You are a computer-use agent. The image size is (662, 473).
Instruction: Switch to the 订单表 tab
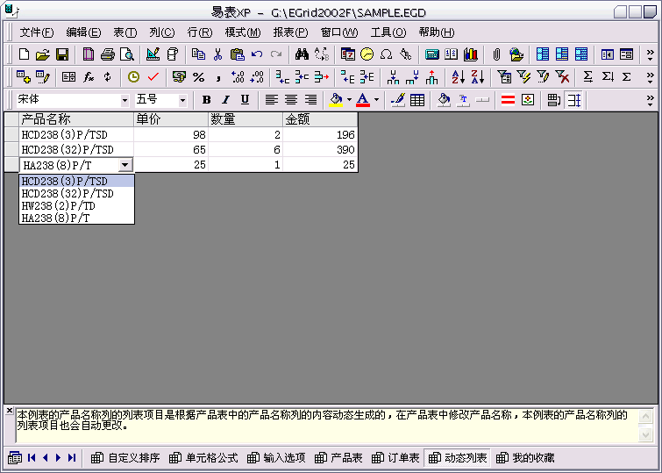tap(395, 458)
